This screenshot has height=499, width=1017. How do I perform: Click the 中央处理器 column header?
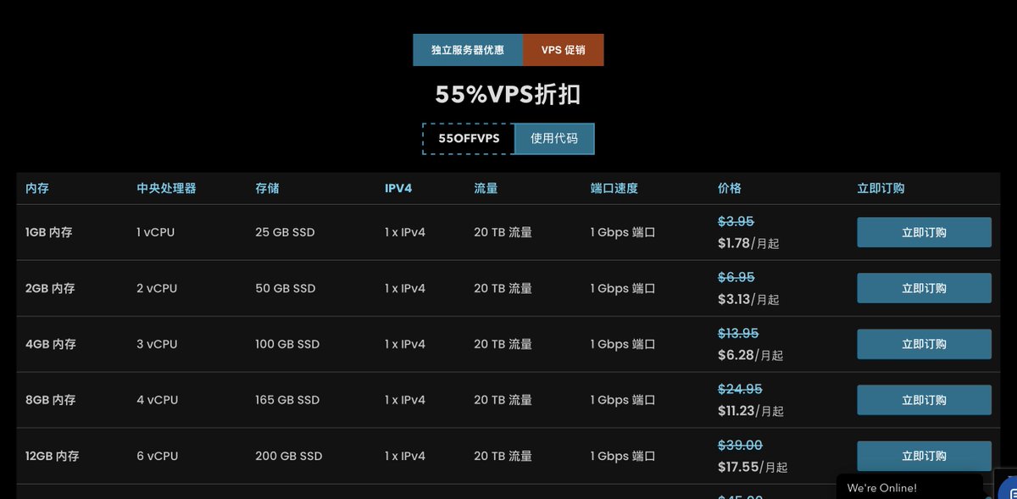pos(166,188)
